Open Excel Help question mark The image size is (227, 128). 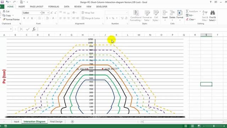210,2
